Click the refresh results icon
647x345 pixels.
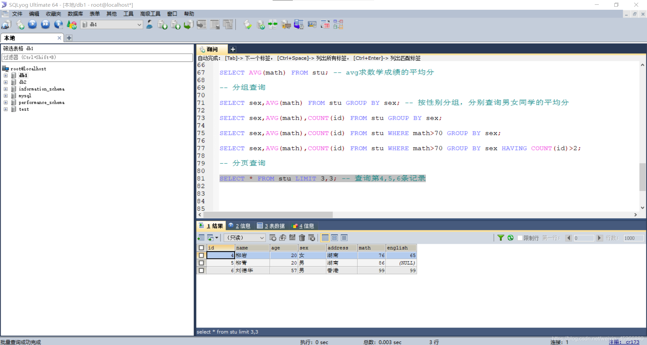[x=511, y=238]
